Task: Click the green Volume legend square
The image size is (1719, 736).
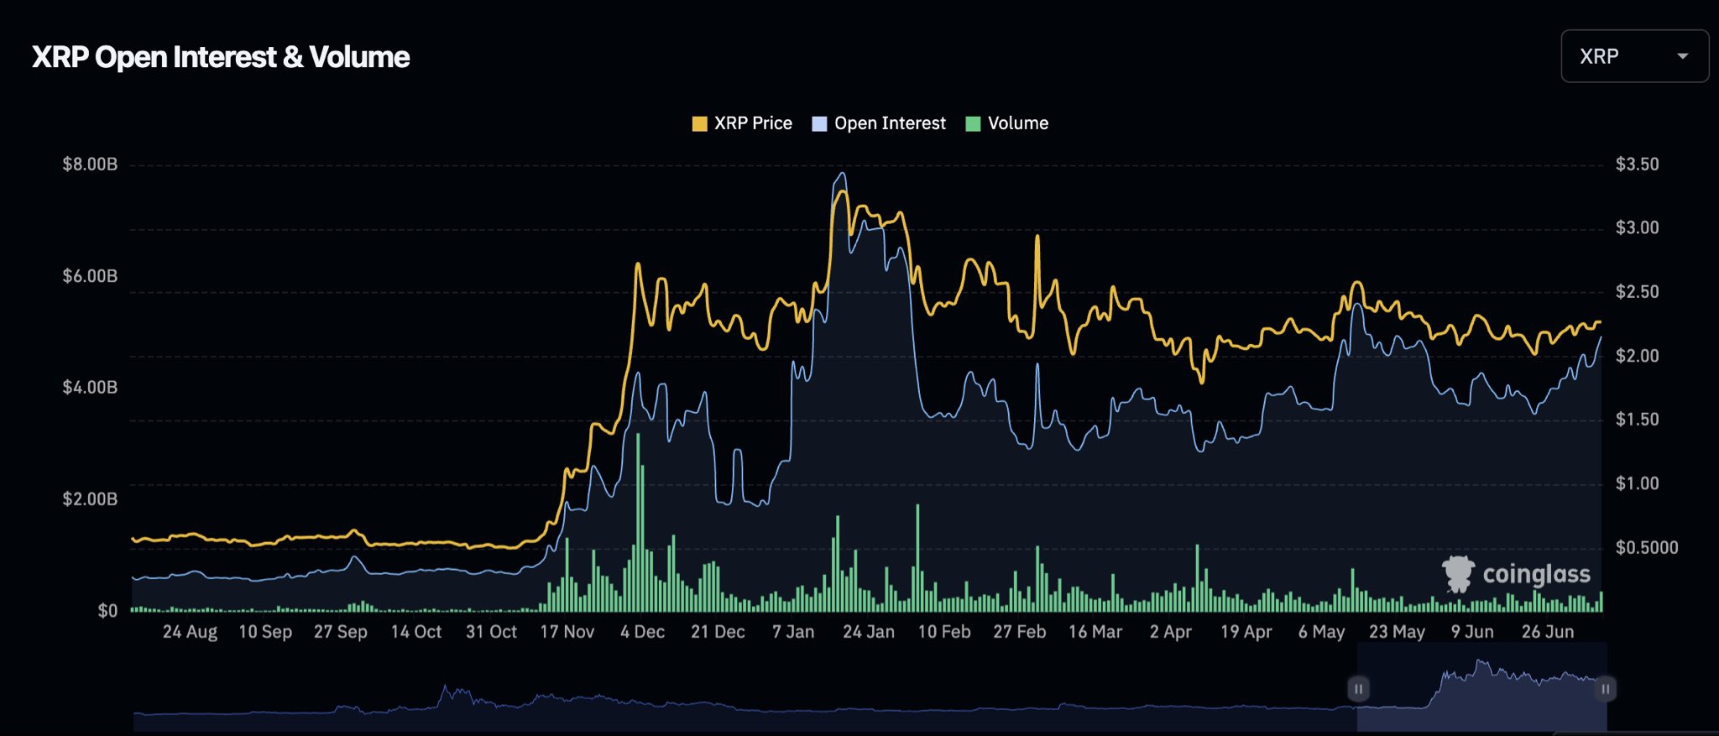Action: [973, 124]
